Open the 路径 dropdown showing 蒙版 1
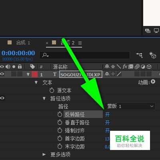160x160 pixels. pos(130,106)
